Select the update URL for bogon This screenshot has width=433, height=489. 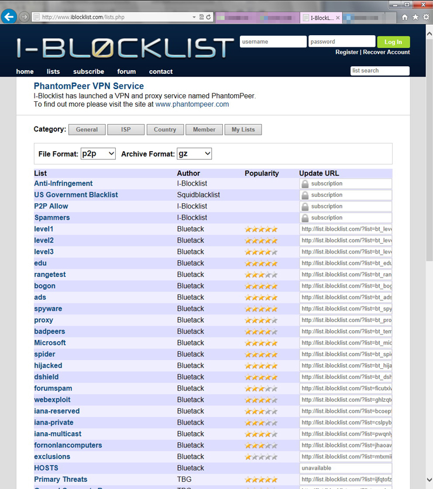[x=346, y=286]
